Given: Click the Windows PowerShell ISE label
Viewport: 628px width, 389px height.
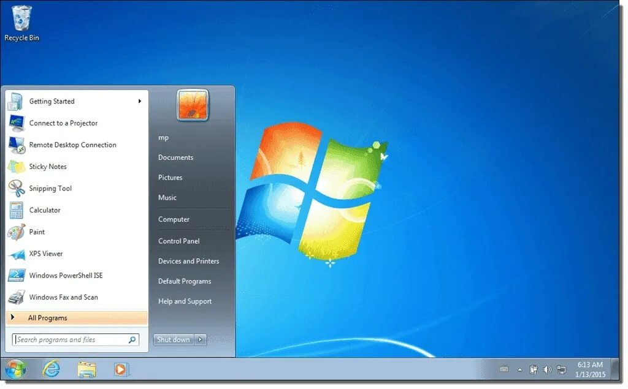Looking at the screenshot, I should [x=66, y=275].
